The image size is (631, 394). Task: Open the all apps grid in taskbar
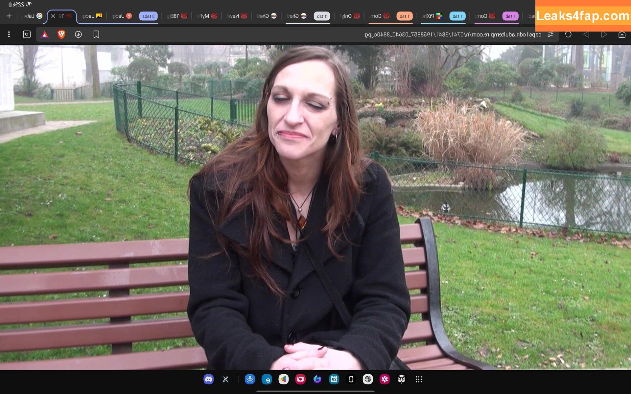pos(419,379)
